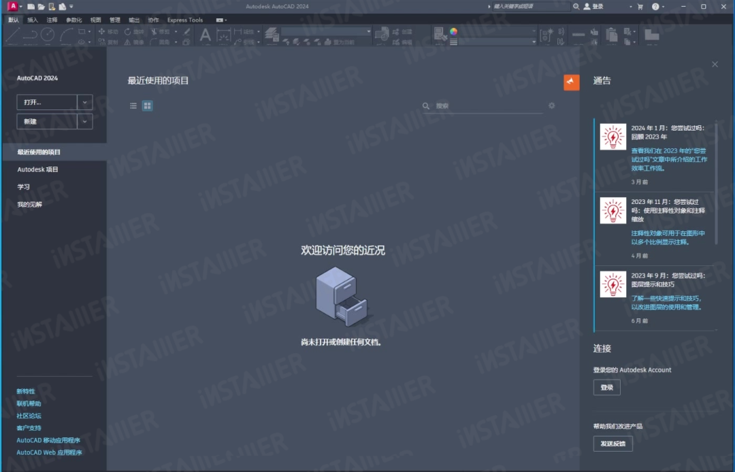Click the Fillet (圆角) tool
The image size is (735, 472).
pos(161,42)
